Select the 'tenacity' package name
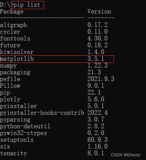The width and height of the screenshot is (146, 160). pos(13,154)
